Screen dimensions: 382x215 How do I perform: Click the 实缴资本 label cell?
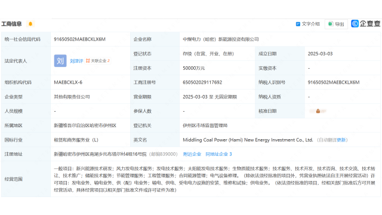[280, 68]
